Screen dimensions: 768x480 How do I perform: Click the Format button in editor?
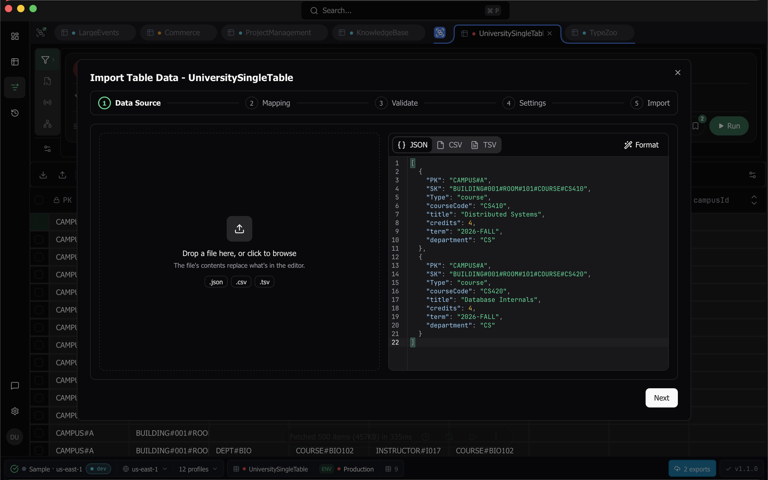(641, 145)
